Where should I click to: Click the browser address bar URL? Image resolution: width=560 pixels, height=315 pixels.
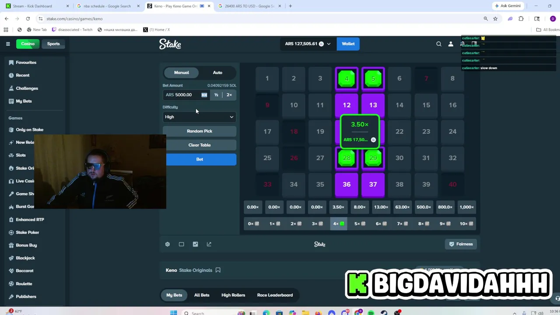(x=74, y=19)
